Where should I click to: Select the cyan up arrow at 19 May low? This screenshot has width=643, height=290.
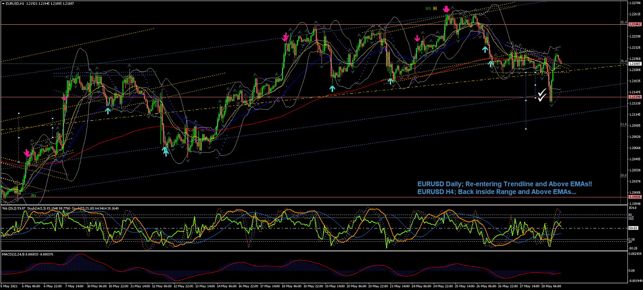[332, 88]
